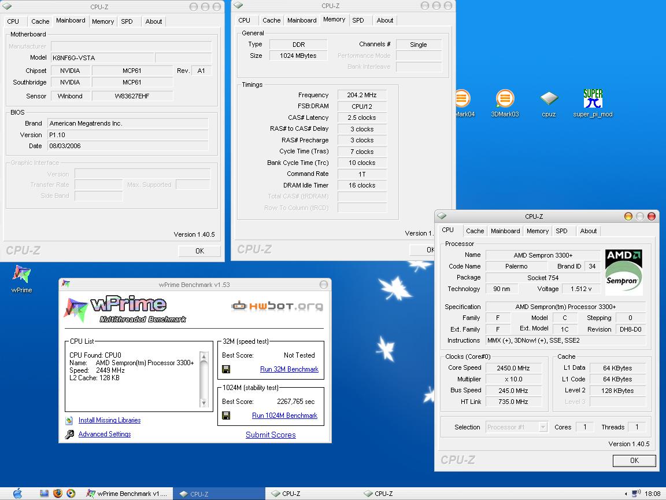666x500 pixels.
Task: Click the network tray icon
Action: (636, 493)
